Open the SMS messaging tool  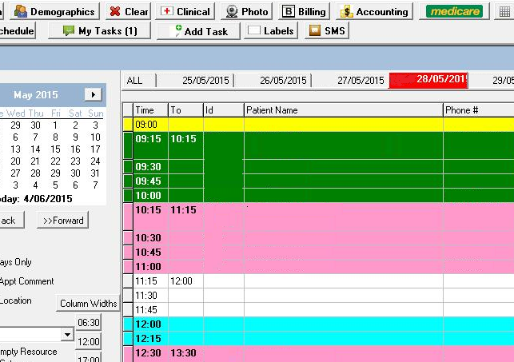pos(328,30)
